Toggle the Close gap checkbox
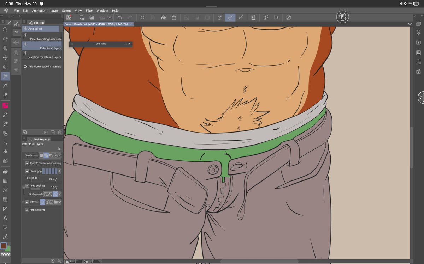The image size is (424, 264). point(27,171)
